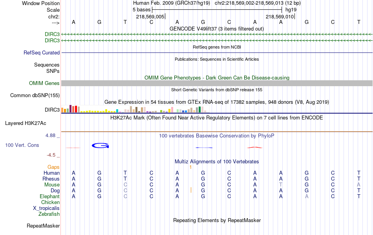Image resolution: width=373 pixels, height=235 pixels.
Task: Open RefSeq genes from NCBI title
Action: click(x=217, y=47)
